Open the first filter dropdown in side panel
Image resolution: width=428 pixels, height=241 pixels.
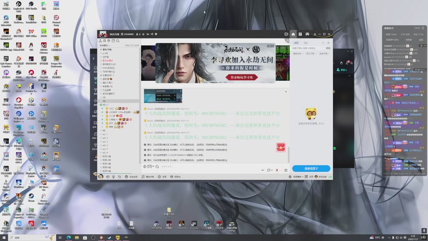tap(298, 54)
